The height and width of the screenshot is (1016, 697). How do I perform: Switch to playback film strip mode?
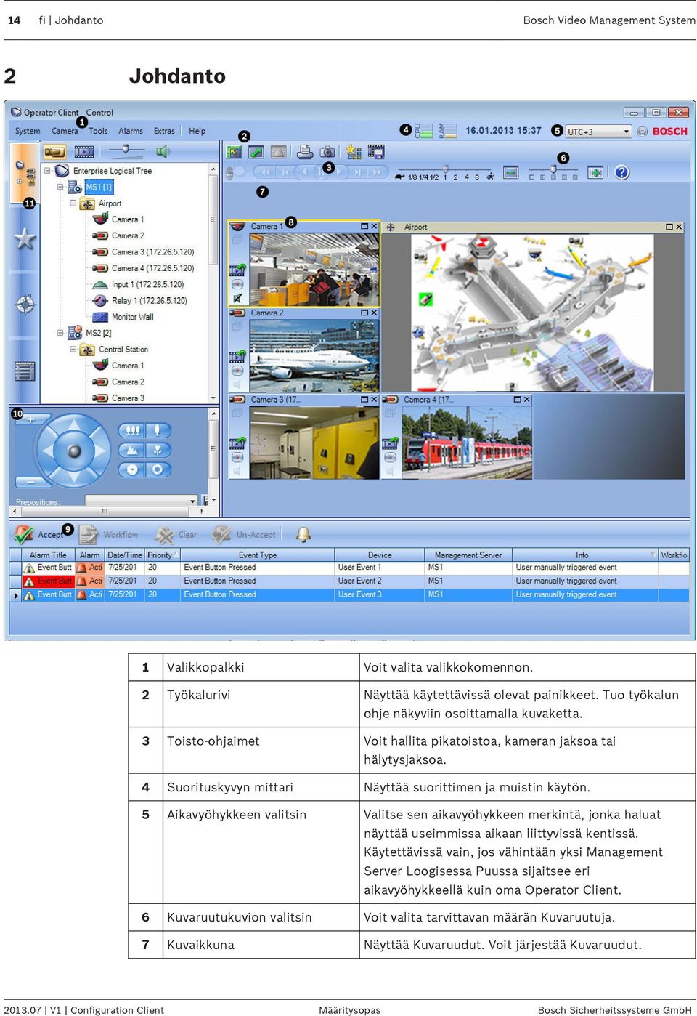tap(84, 151)
